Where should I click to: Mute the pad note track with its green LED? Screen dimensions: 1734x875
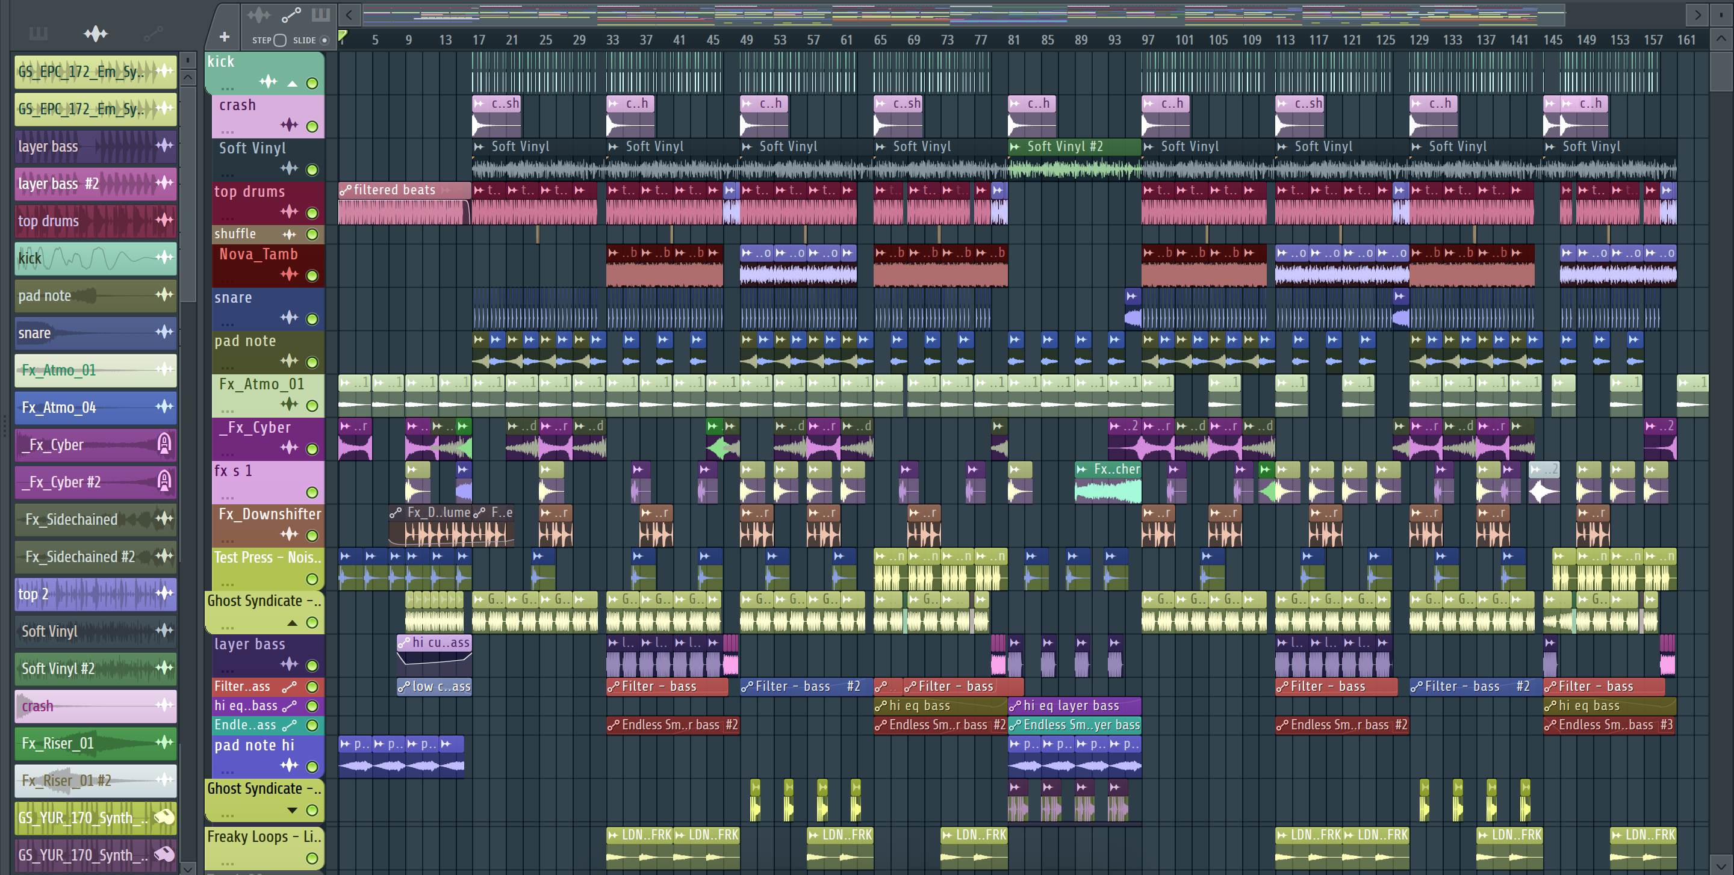[312, 362]
